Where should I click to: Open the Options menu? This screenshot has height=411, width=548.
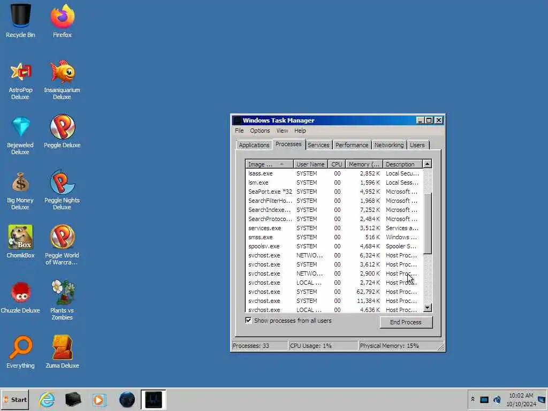pos(260,131)
